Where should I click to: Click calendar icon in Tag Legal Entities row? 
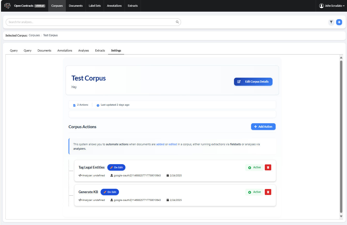click(168, 175)
